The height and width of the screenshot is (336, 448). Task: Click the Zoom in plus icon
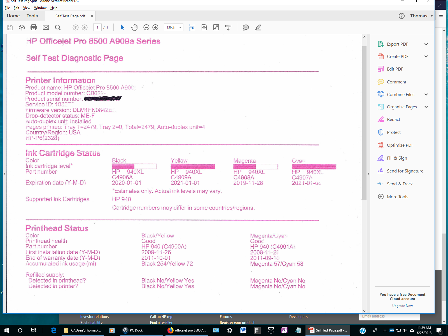155,27
